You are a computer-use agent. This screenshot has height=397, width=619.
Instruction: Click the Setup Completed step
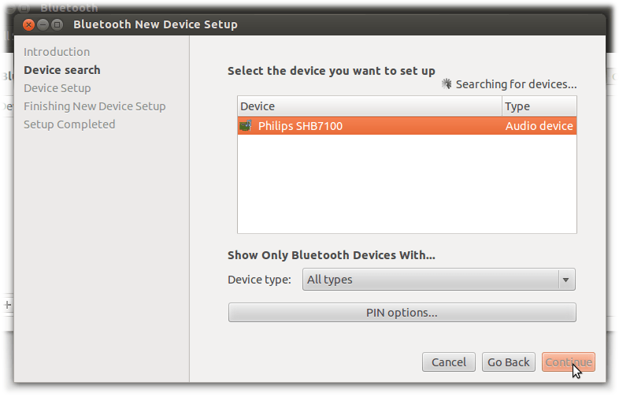pyautogui.click(x=69, y=124)
